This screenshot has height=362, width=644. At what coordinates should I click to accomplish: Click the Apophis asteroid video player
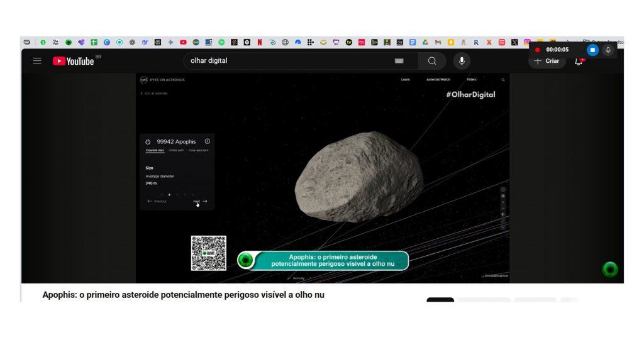pos(323,178)
